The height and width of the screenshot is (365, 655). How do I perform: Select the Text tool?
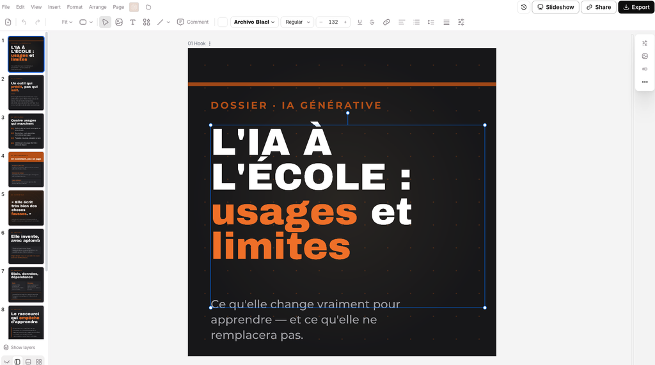133,22
